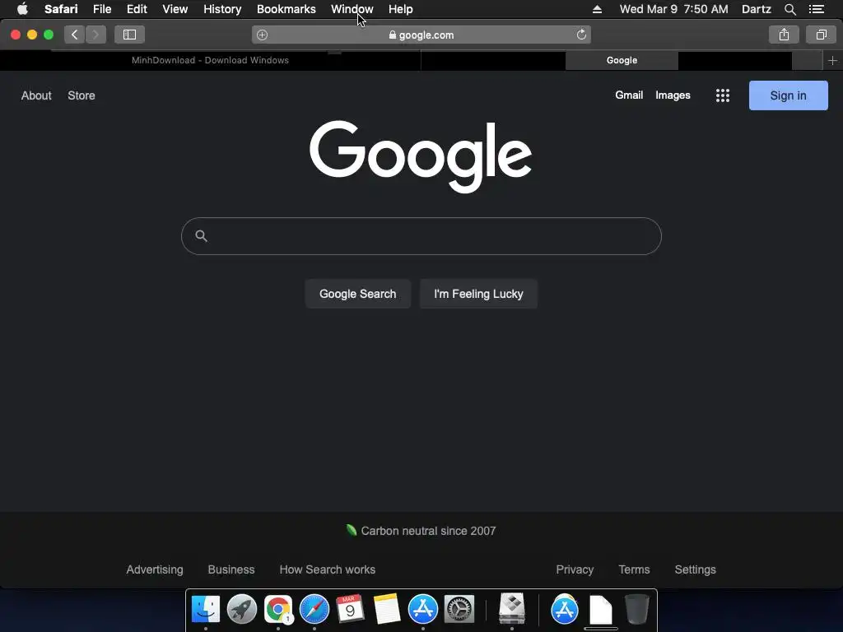Show the Safari sidebar
Screen dimensions: 843x632
pos(129,35)
